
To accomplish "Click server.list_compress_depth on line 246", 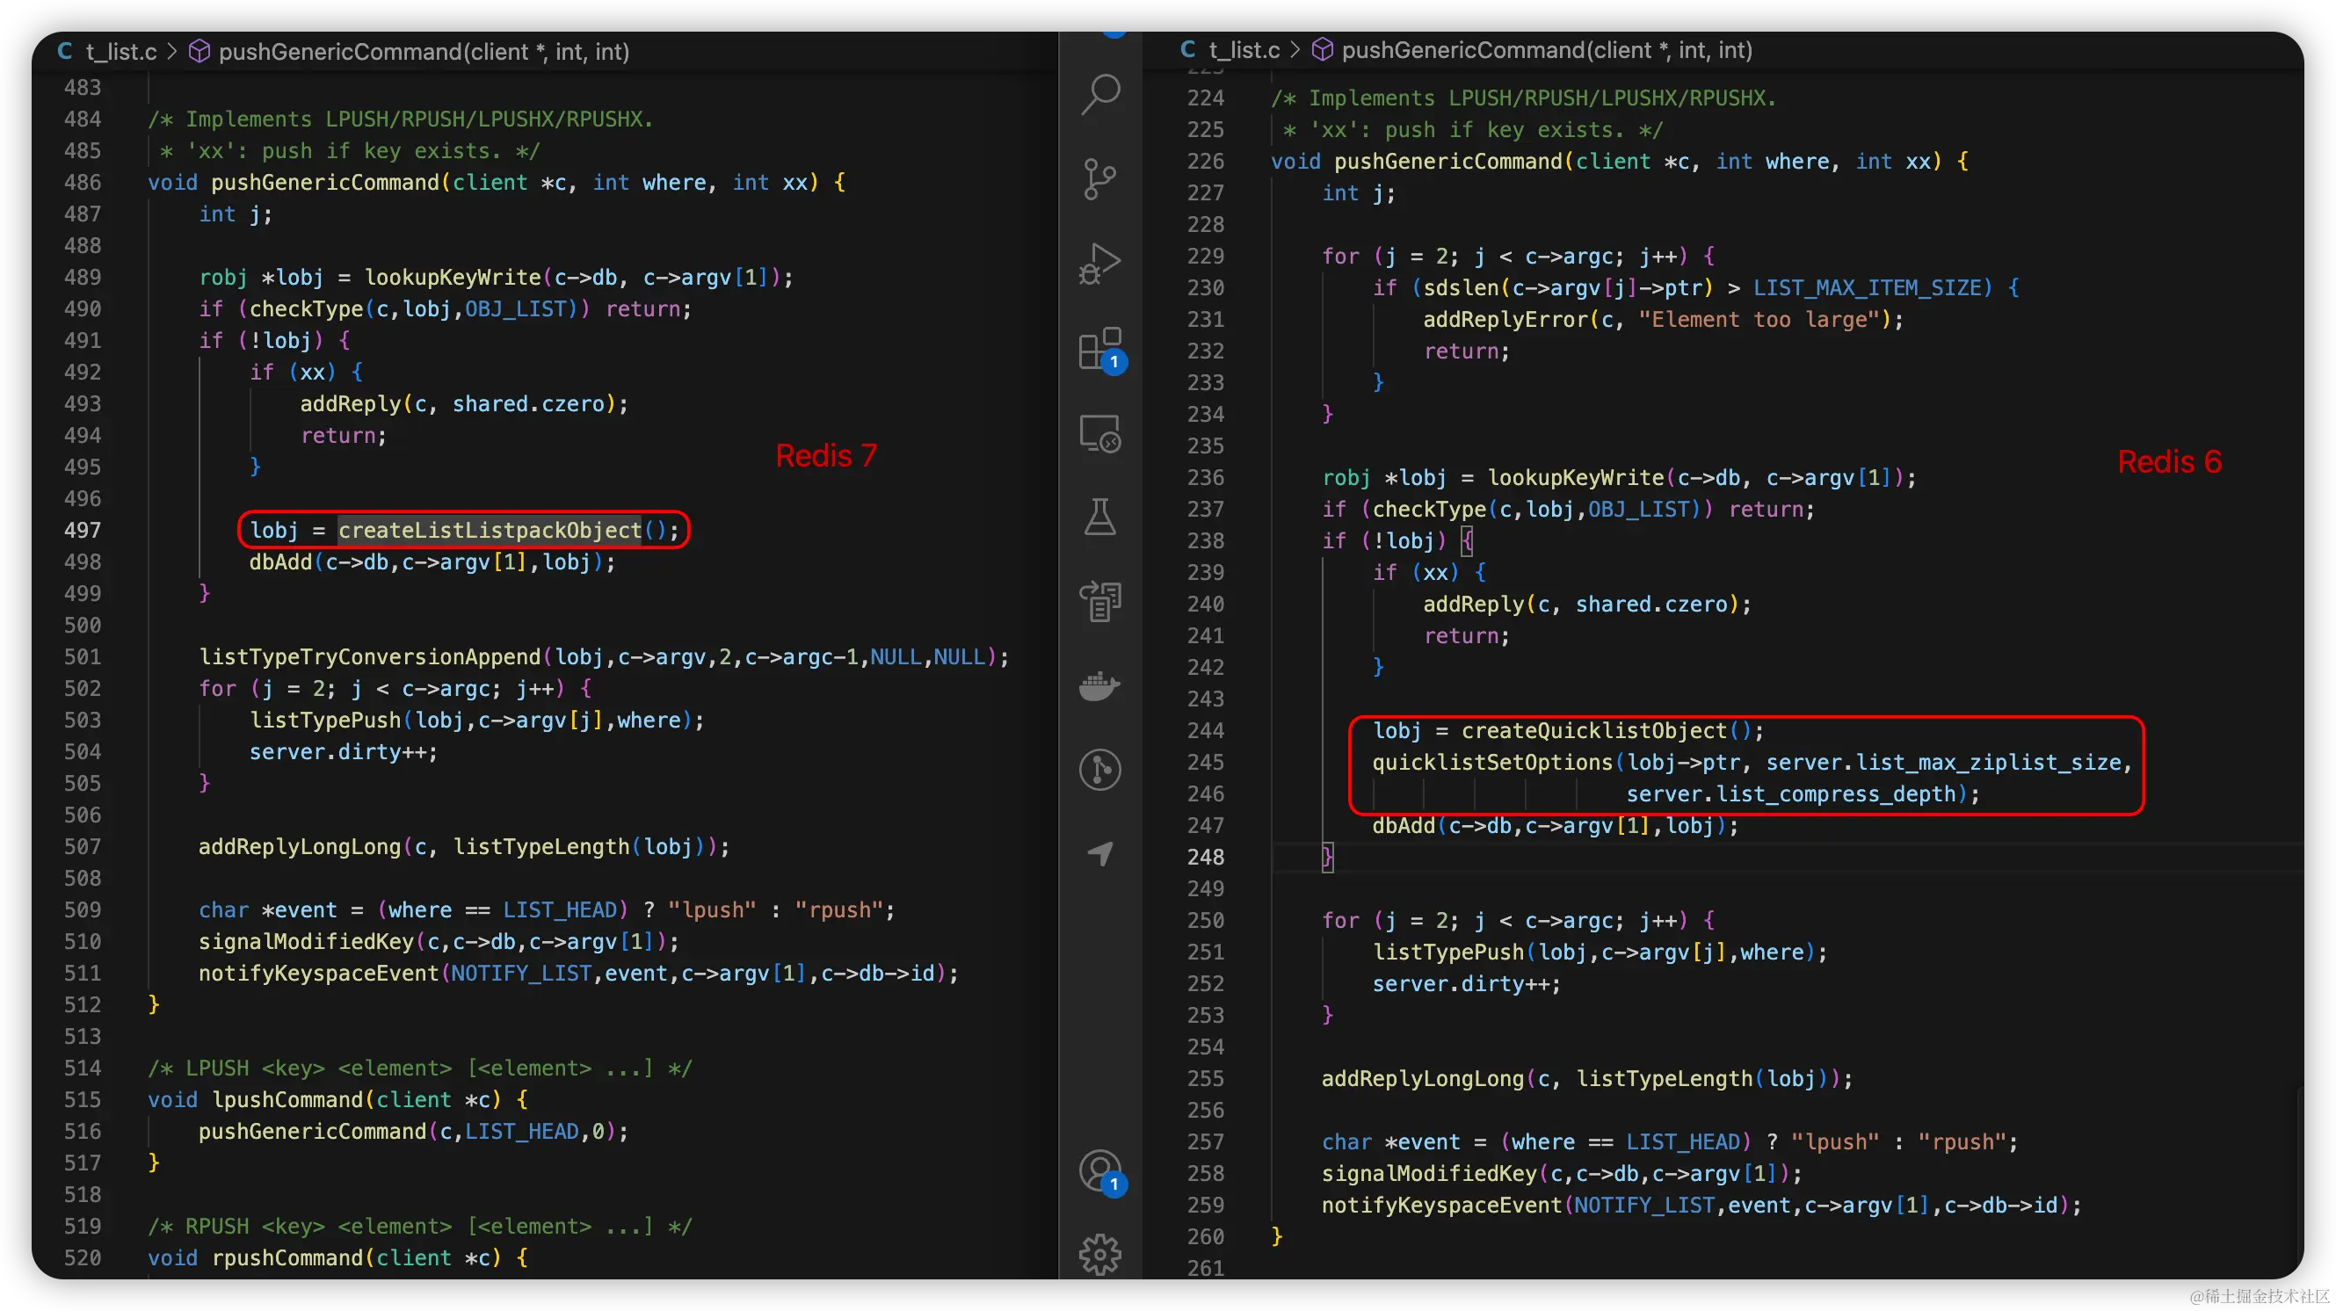I will click(1791, 794).
